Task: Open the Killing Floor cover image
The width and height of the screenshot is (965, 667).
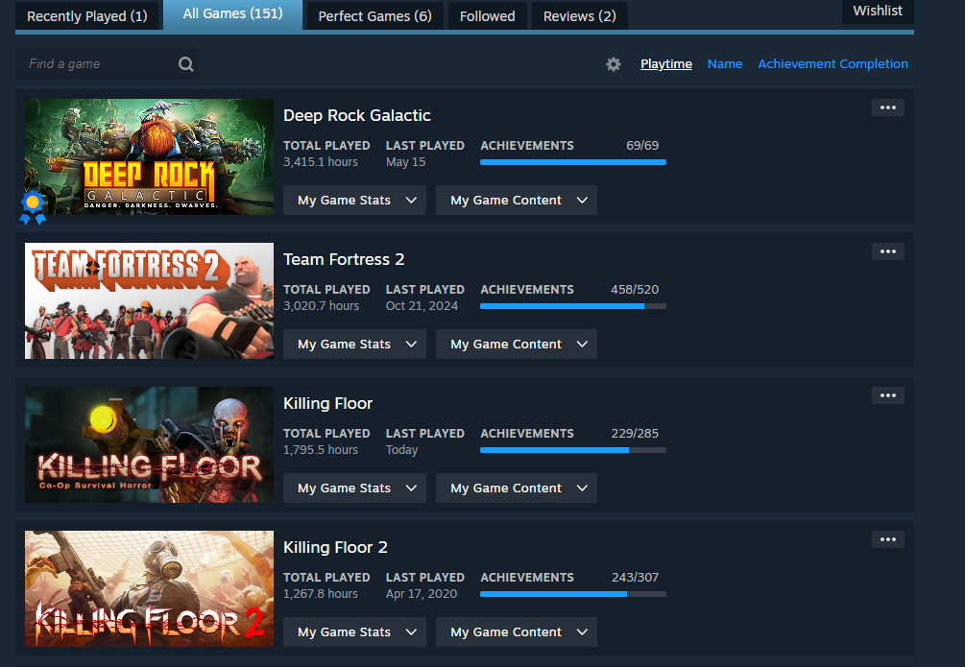Action: click(x=149, y=445)
